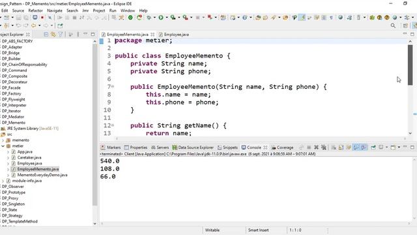Image resolution: width=417 pixels, height=235 pixels.
Task: Click the green Run button in toolbar
Action: (161, 18)
